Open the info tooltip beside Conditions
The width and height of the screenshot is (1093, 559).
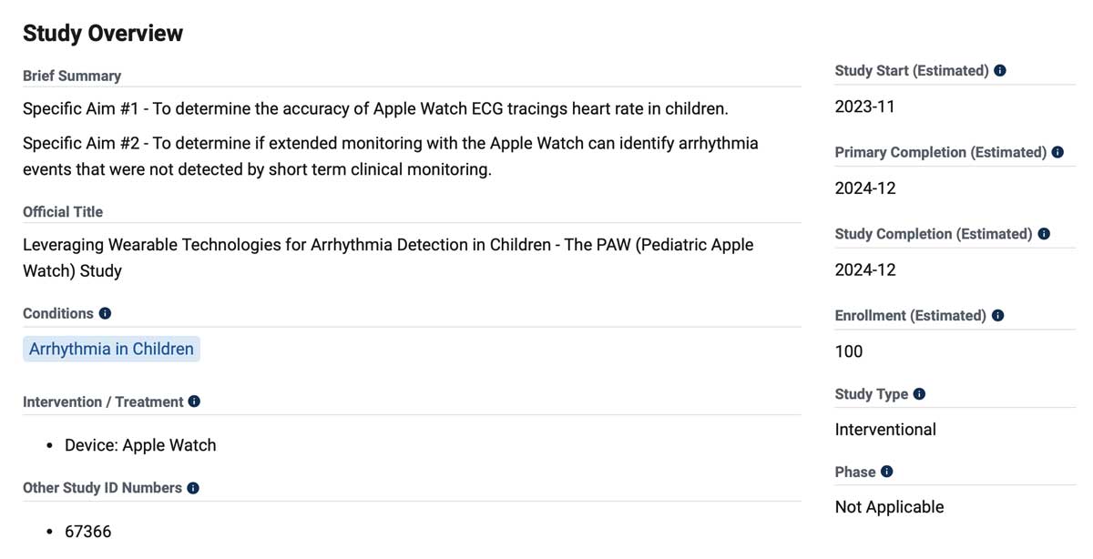106,312
